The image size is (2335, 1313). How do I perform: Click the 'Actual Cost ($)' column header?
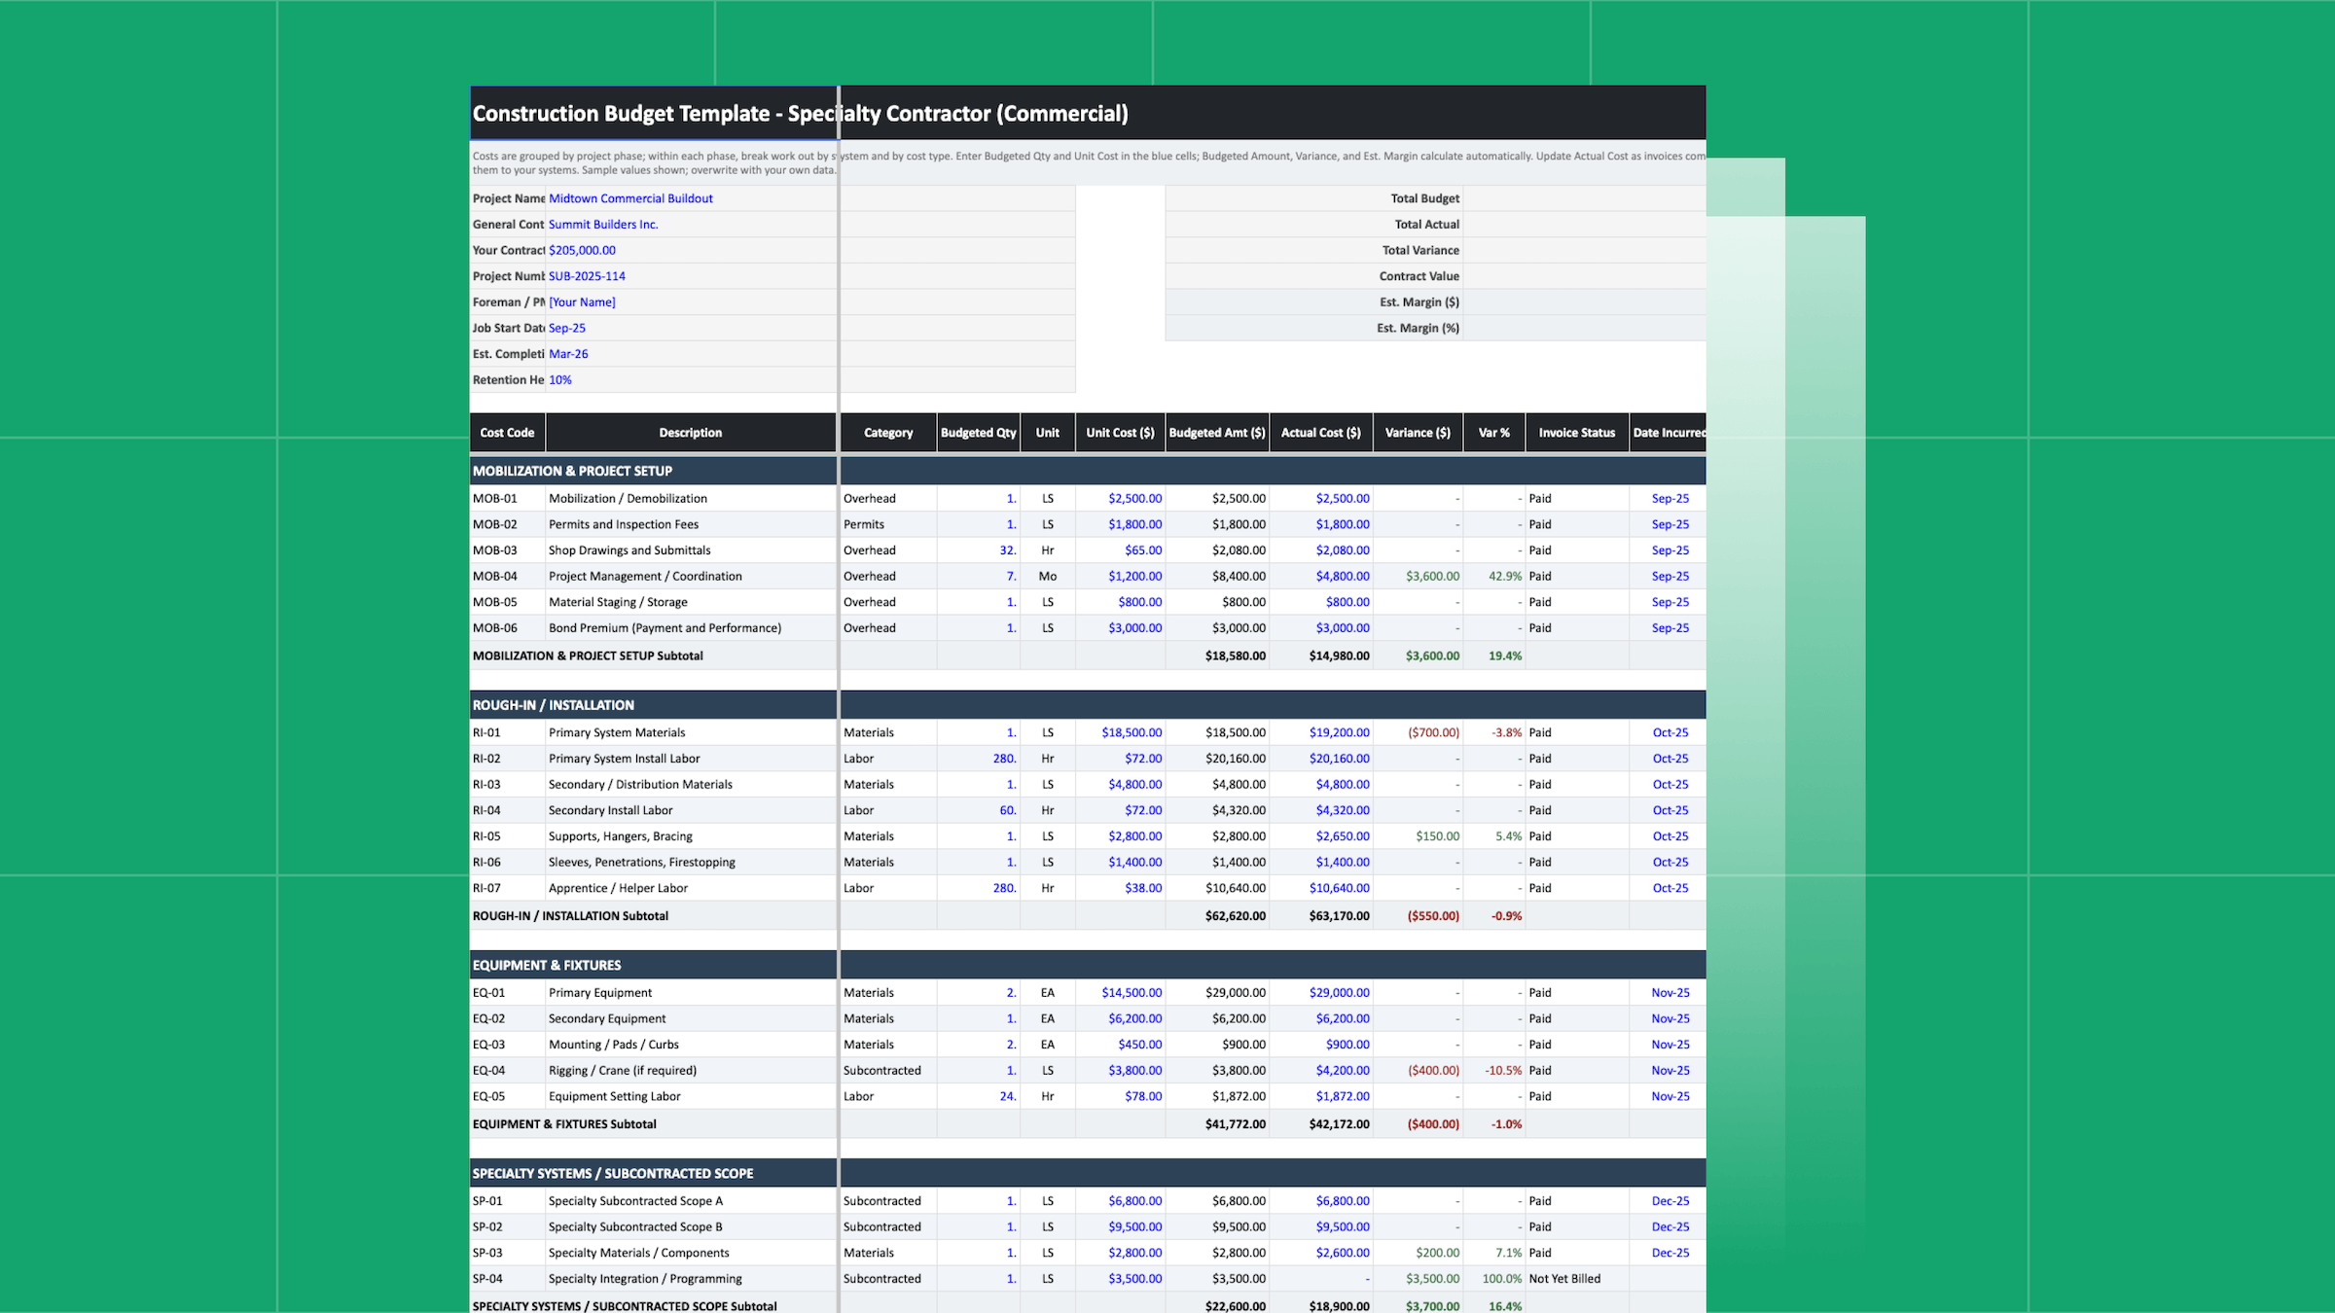1320,433
